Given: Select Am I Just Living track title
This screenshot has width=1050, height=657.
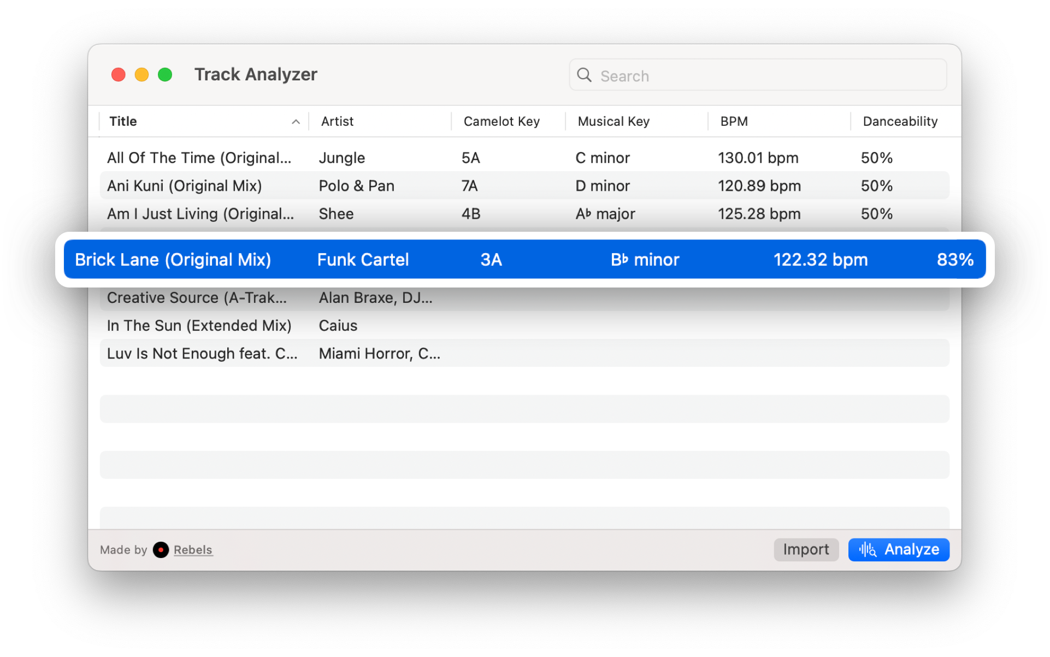Looking at the screenshot, I should [x=200, y=214].
